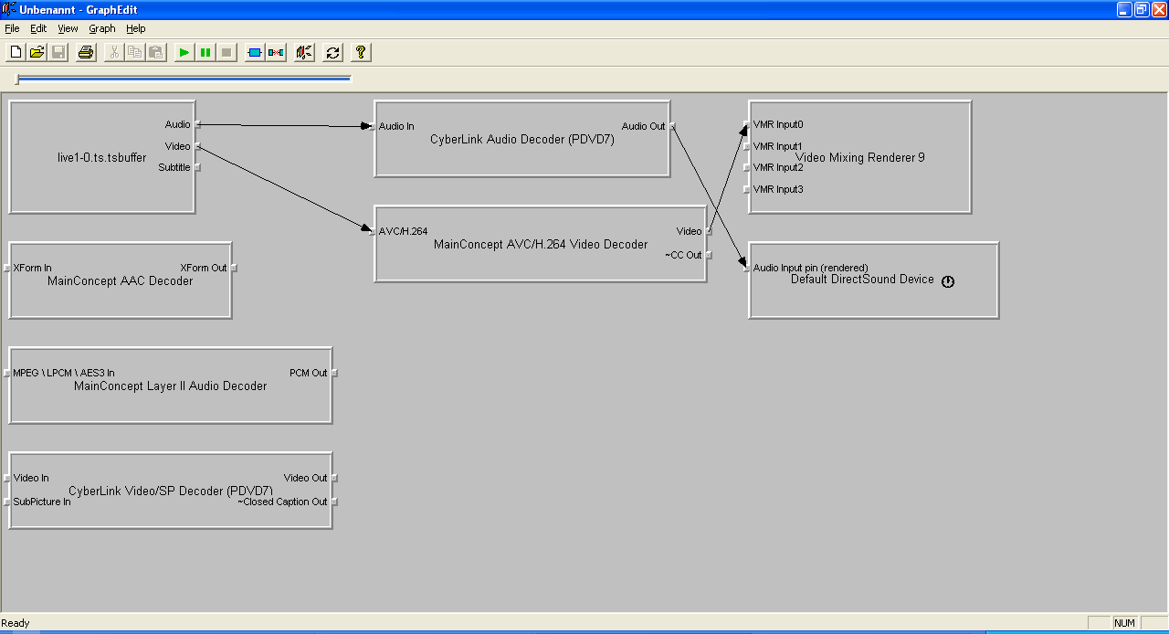Print the graph with the printer icon
1169x634 pixels.
click(x=86, y=52)
